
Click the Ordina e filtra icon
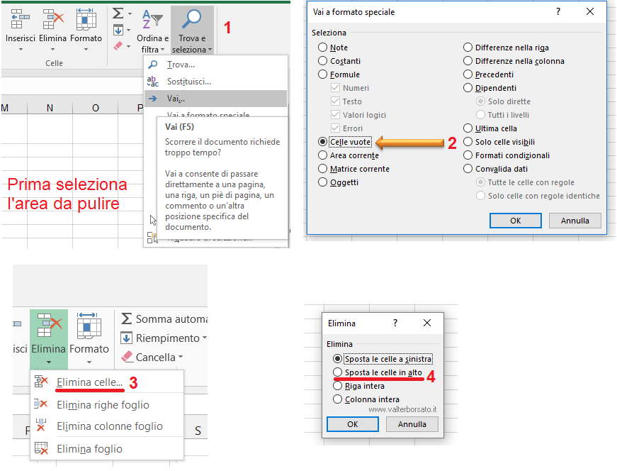pyautogui.click(x=152, y=20)
